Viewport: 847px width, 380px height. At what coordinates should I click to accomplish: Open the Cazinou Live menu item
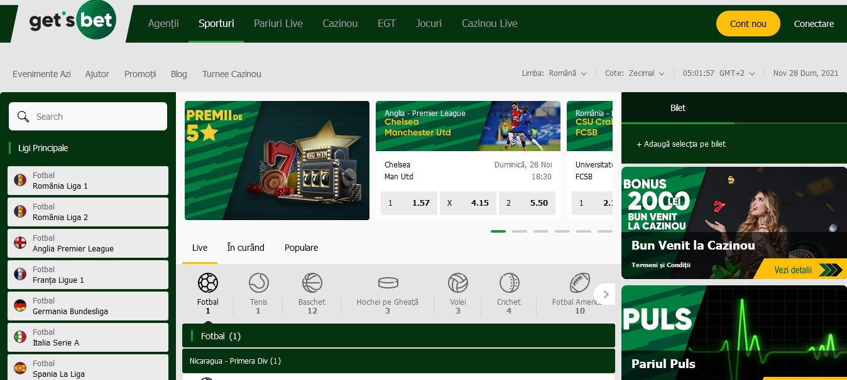click(489, 24)
